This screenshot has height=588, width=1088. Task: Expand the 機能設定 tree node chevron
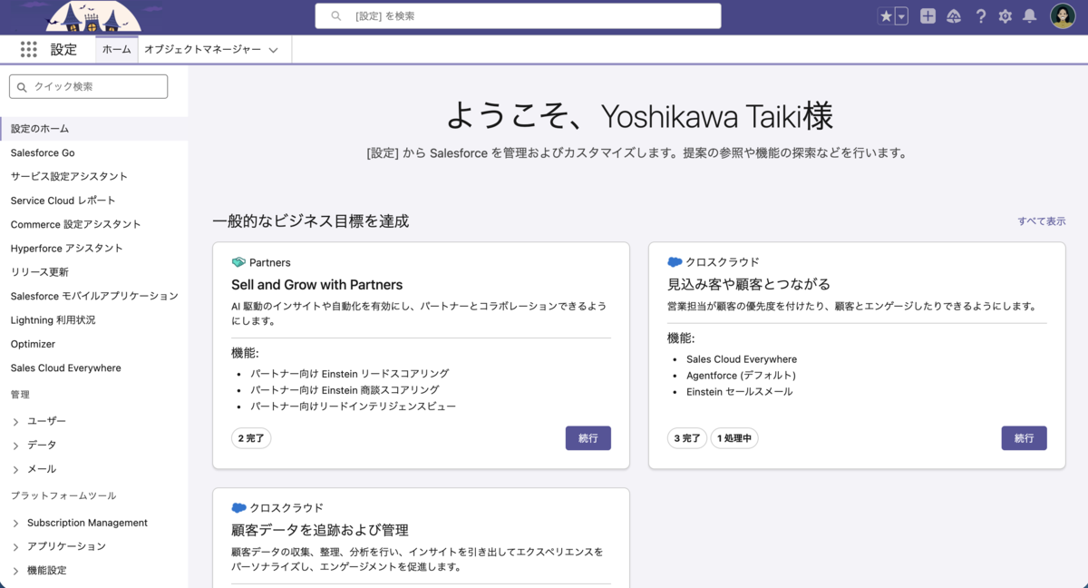pyautogui.click(x=15, y=571)
